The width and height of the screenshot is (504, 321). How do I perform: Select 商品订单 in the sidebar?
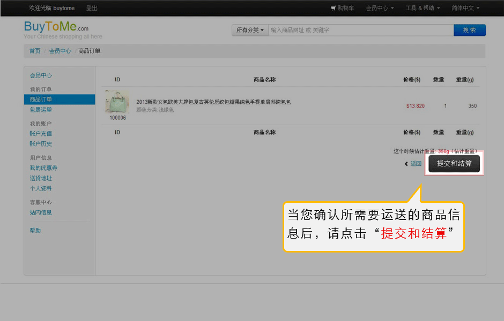click(41, 100)
